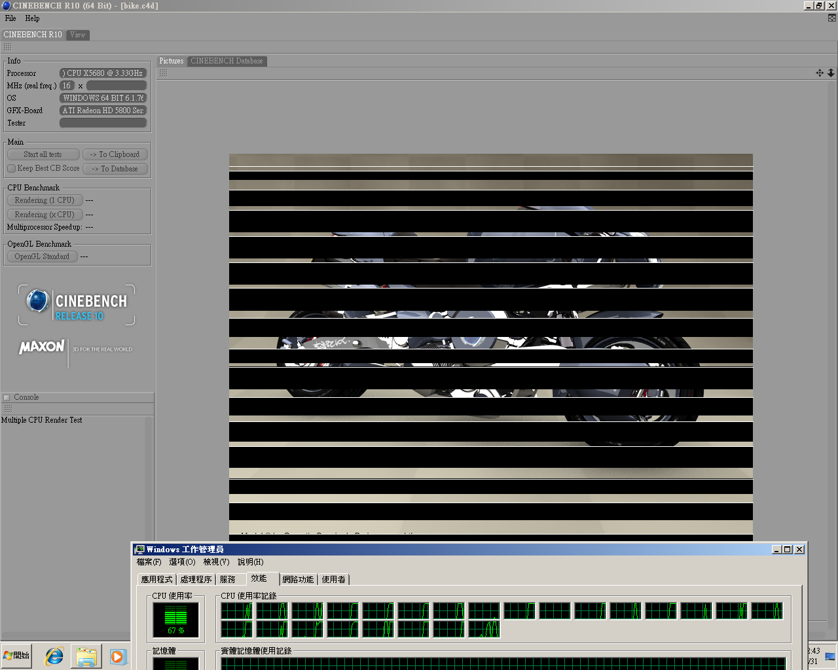Switch to 使用者 tab in Task Manager
The image size is (838, 670).
pos(333,580)
